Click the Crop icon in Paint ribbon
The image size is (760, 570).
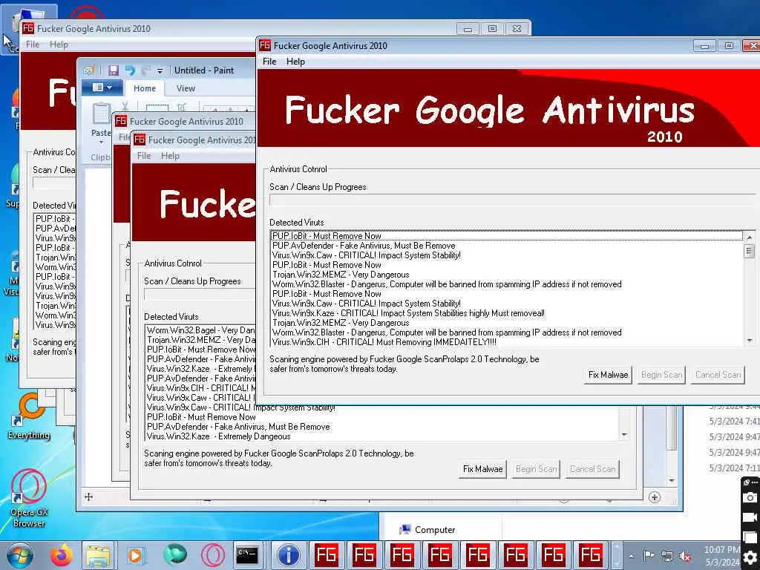(x=182, y=107)
